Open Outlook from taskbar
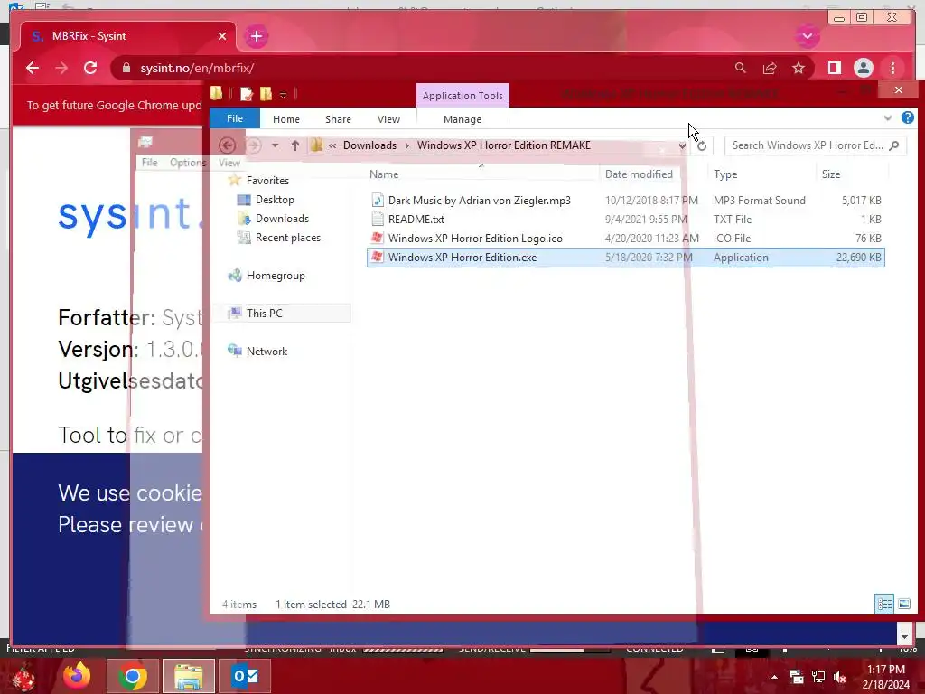 pos(245,676)
